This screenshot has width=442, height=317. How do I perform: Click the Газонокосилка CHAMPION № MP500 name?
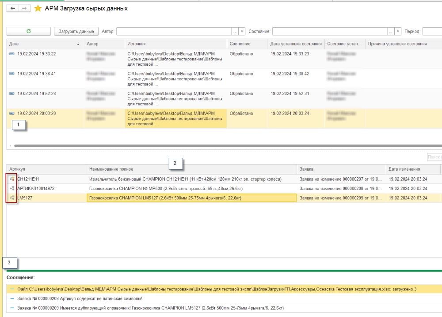coord(166,188)
